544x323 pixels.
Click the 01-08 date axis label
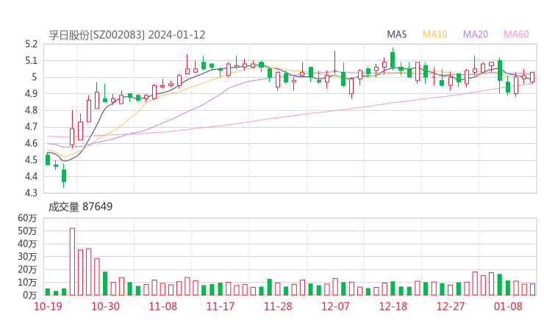coord(508,306)
